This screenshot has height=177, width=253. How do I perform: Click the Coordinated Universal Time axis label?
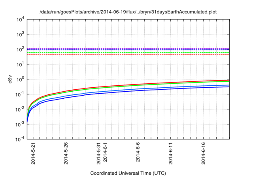click(128, 173)
